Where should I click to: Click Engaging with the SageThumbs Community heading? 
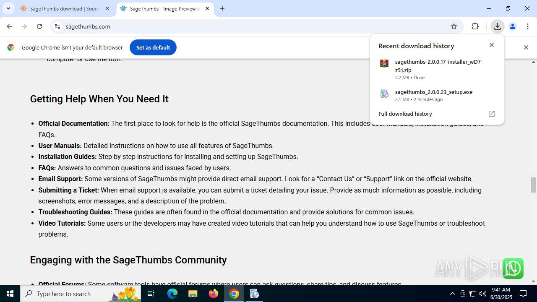point(128,260)
